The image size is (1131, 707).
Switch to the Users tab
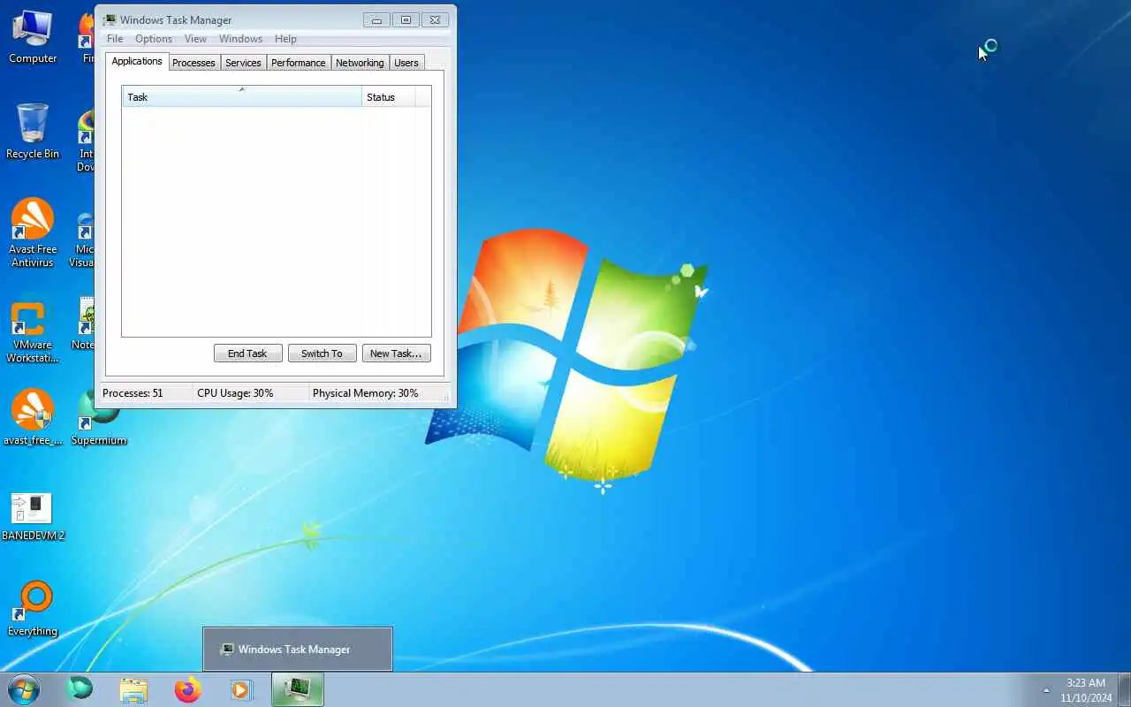point(406,63)
